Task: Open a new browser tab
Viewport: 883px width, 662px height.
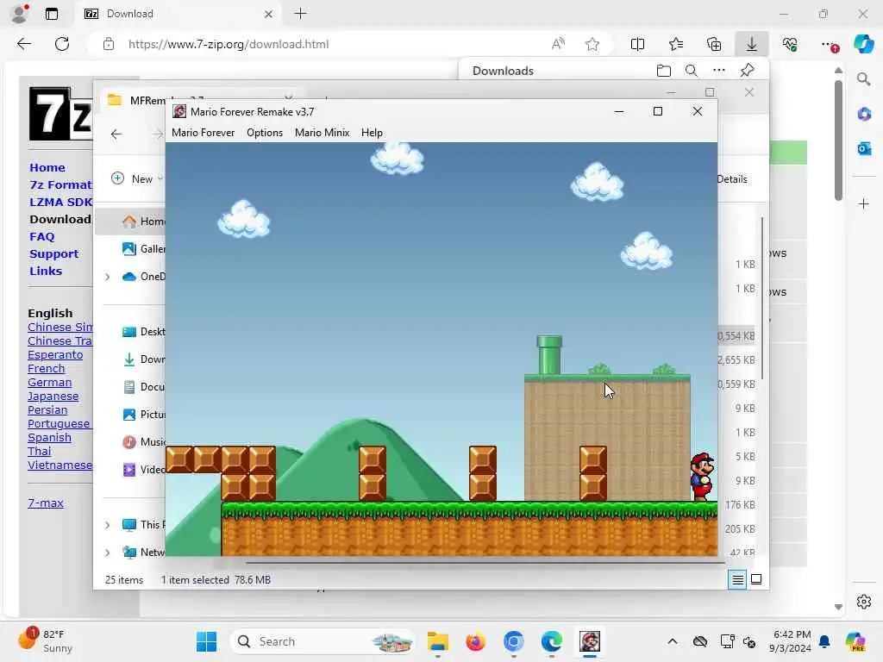Action: pyautogui.click(x=301, y=14)
